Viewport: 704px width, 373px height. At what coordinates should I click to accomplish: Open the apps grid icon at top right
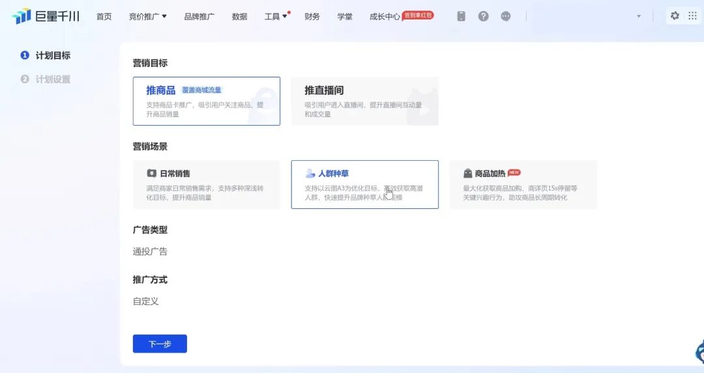[x=692, y=16]
